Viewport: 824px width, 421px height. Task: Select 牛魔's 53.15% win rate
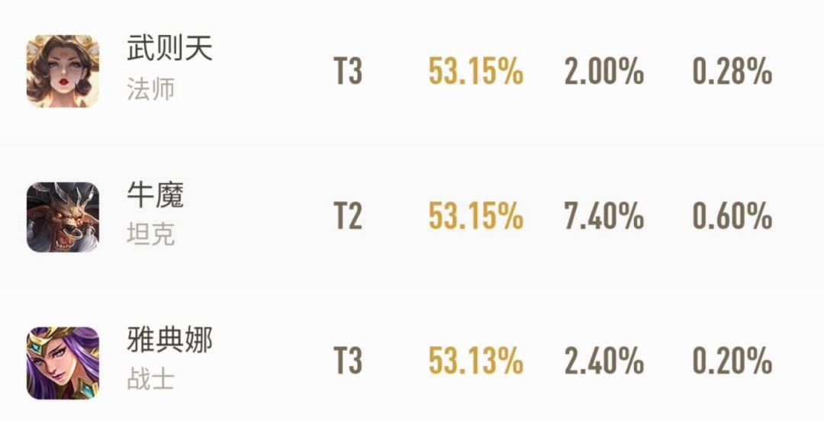pyautogui.click(x=475, y=217)
